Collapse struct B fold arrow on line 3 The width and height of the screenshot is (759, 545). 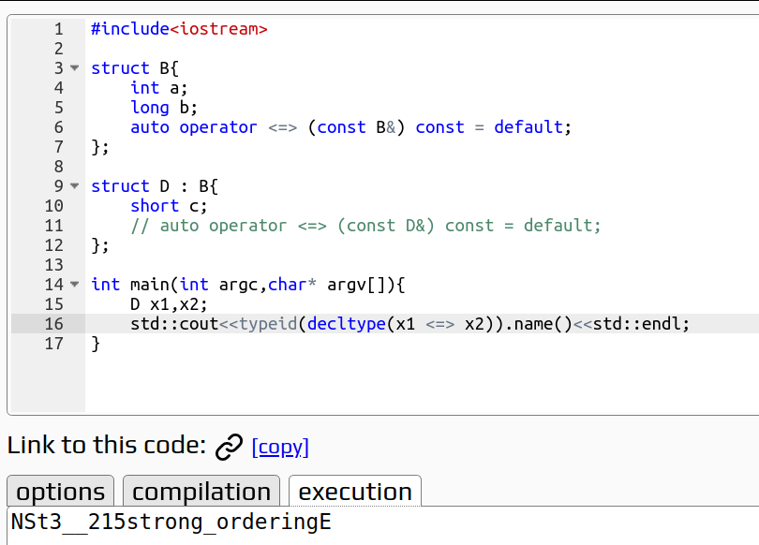point(75,67)
